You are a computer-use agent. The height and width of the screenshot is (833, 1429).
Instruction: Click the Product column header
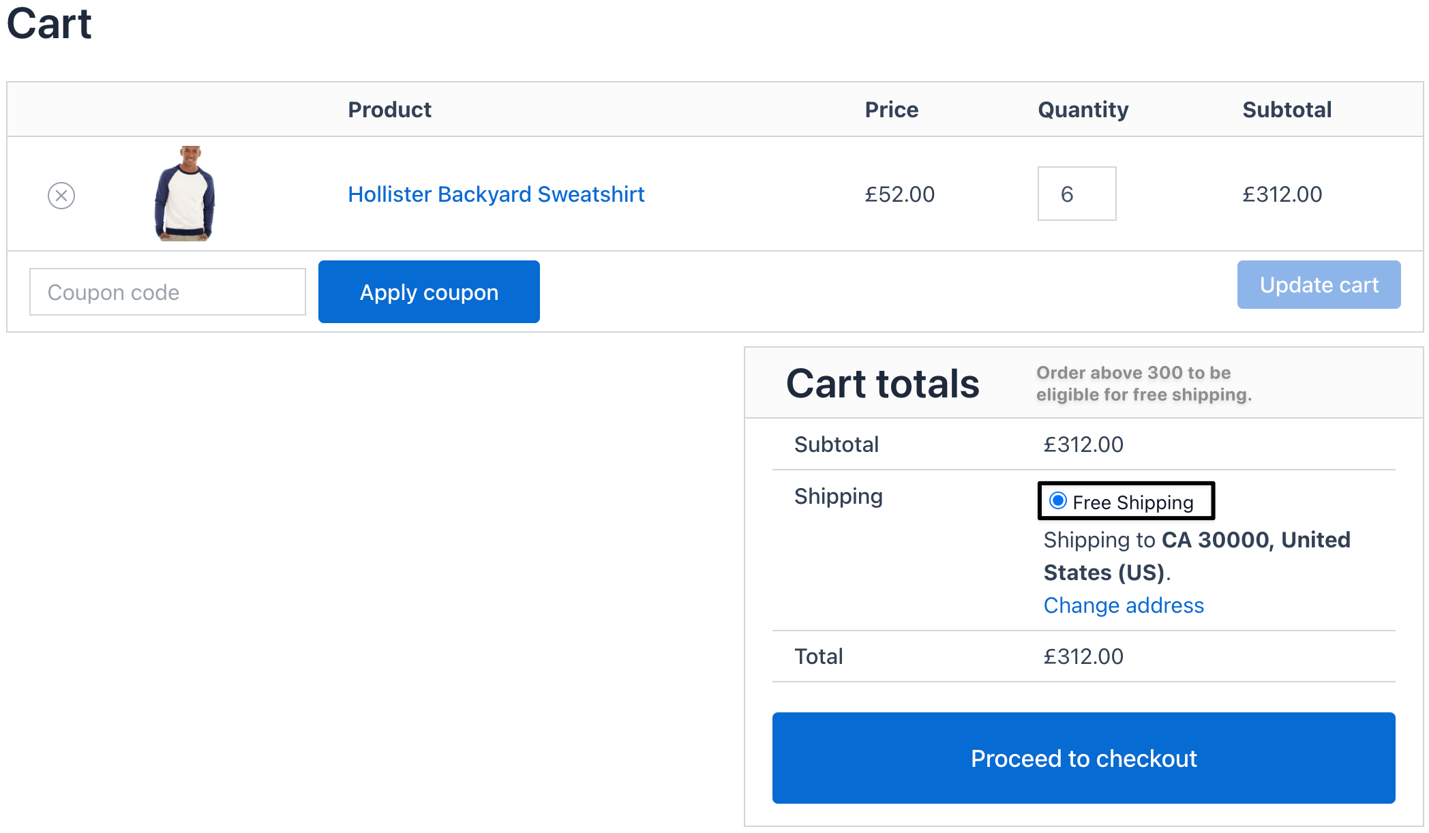[389, 110]
